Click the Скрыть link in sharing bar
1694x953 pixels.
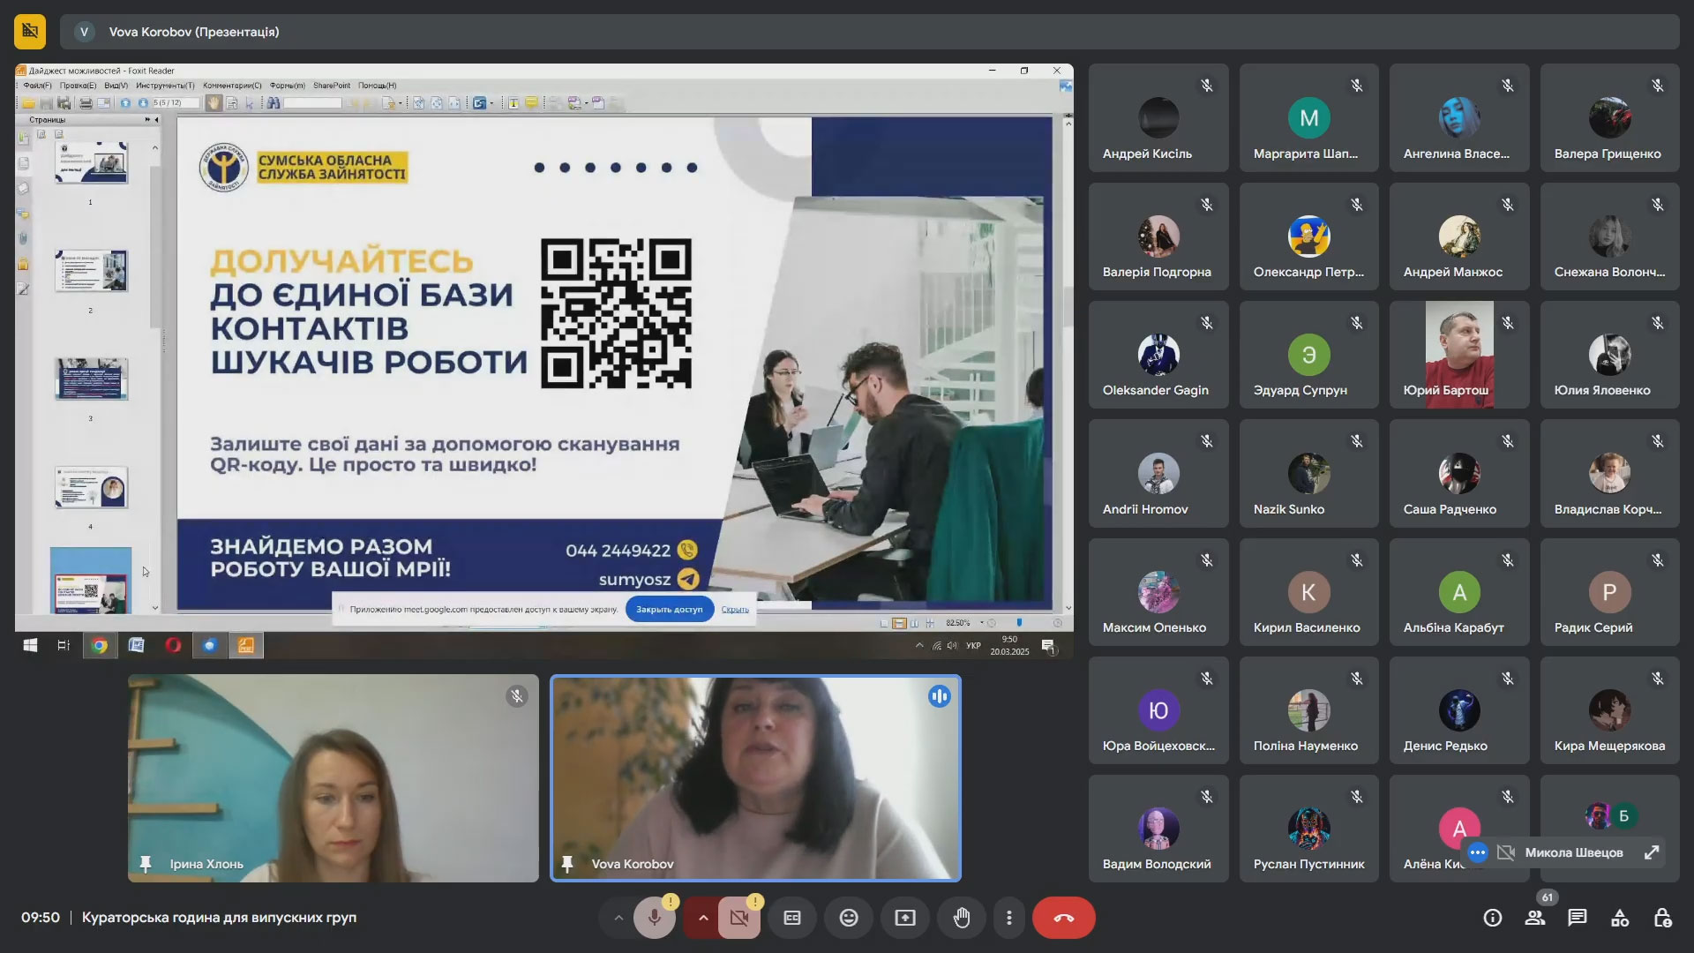(x=735, y=609)
